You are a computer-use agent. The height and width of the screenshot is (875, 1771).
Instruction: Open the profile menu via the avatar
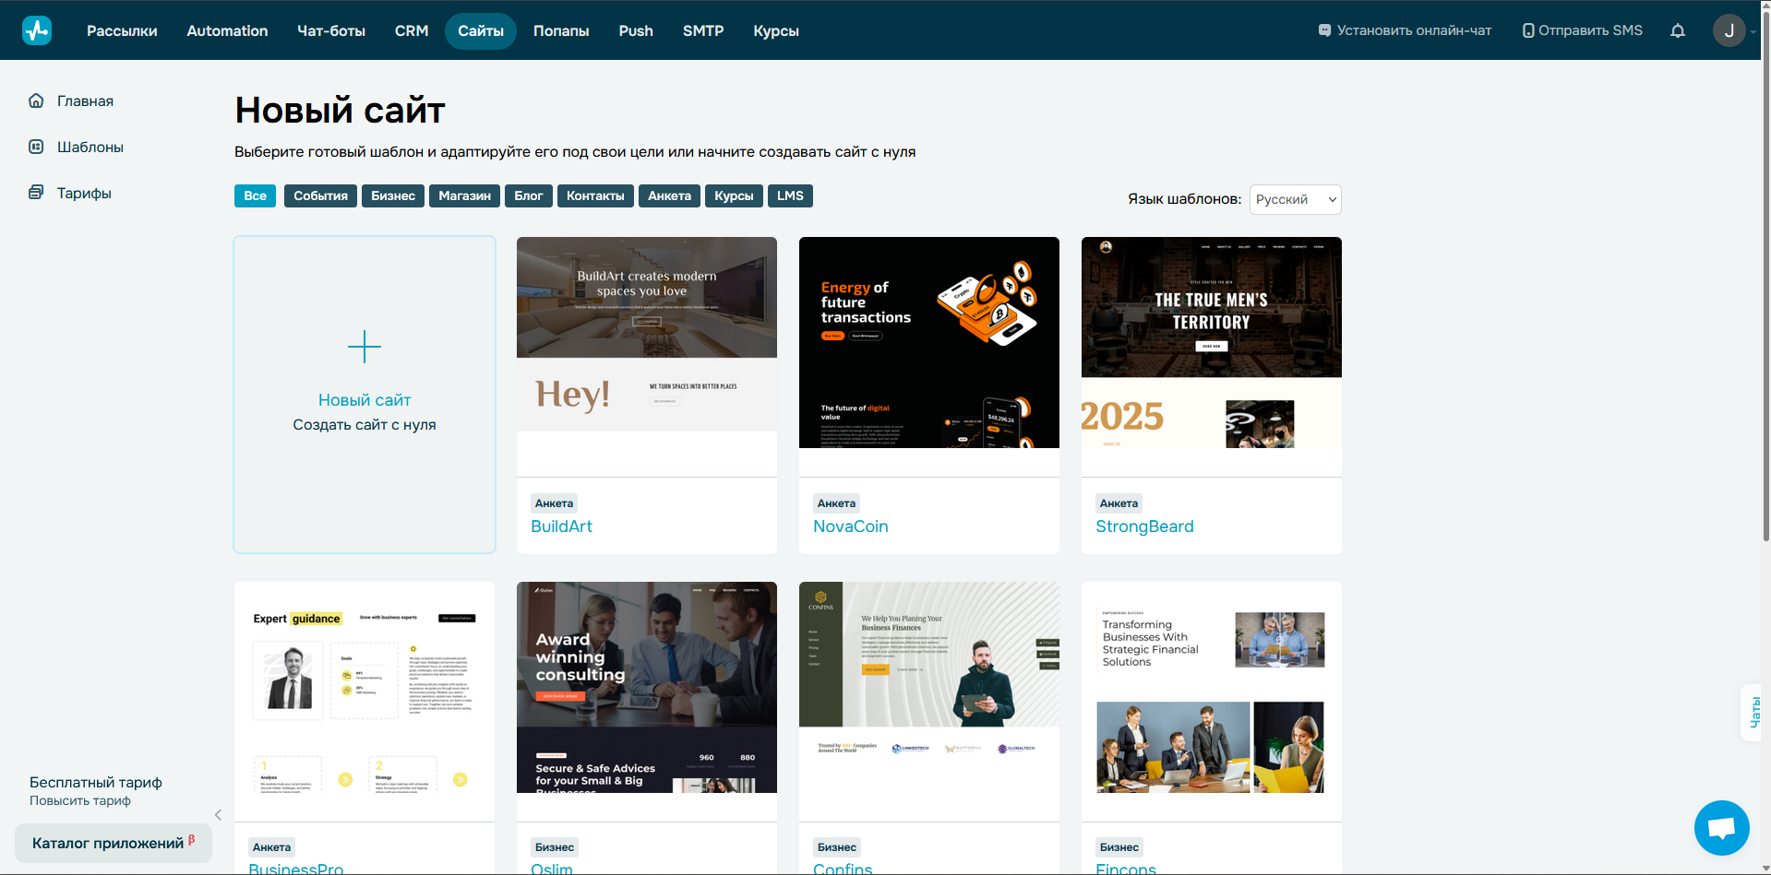(x=1729, y=30)
